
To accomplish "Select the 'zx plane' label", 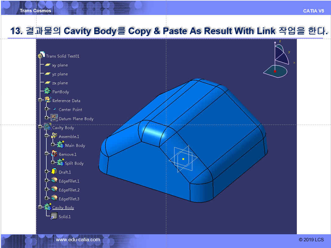I will pos(60,83).
